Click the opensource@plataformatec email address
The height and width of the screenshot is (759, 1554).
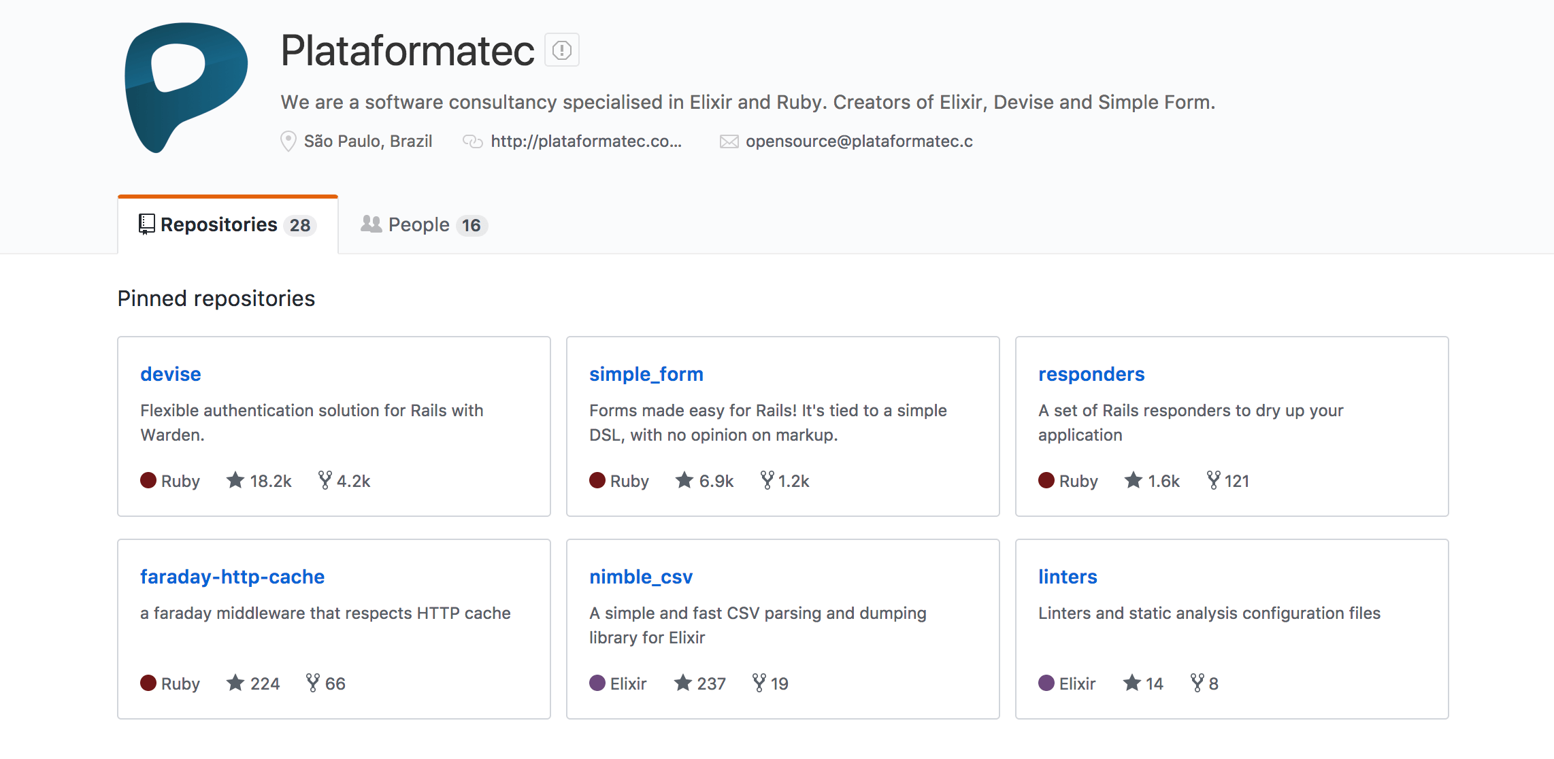coord(859,141)
